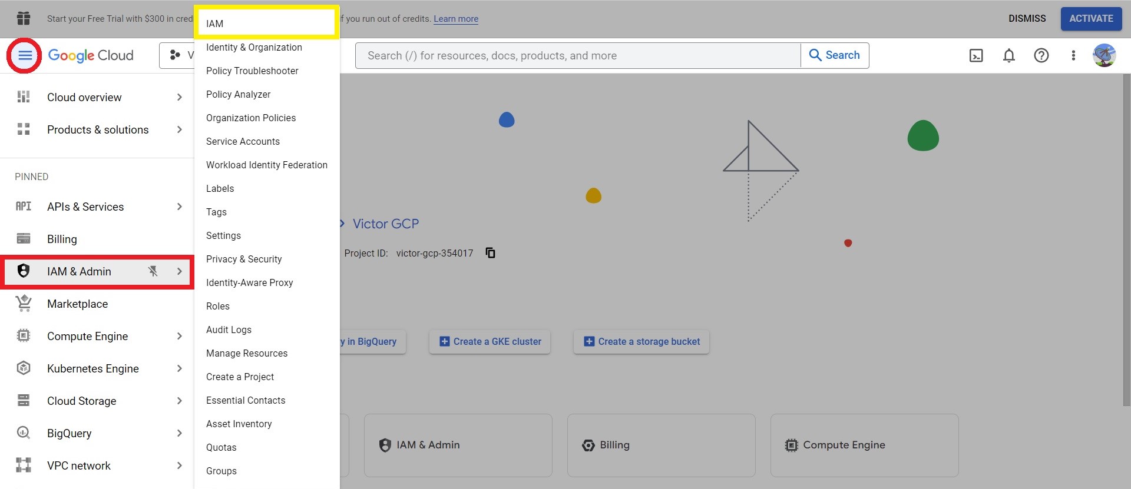This screenshot has height=489, width=1131.
Task: Open IAM Settings item
Action: (267, 235)
